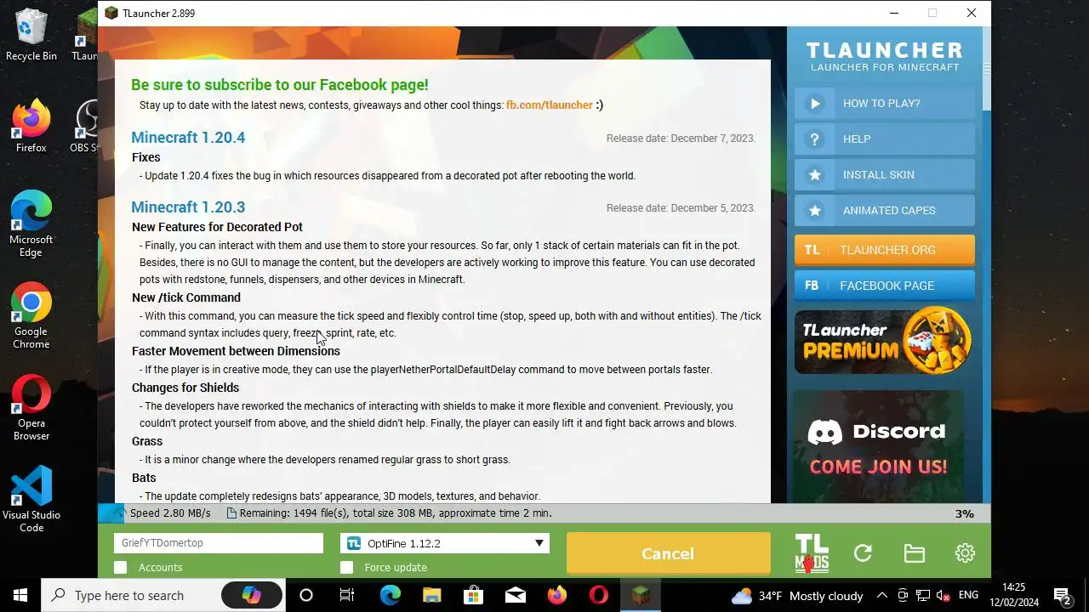Click the taskbar search box
1089x612 pixels.
162,595
